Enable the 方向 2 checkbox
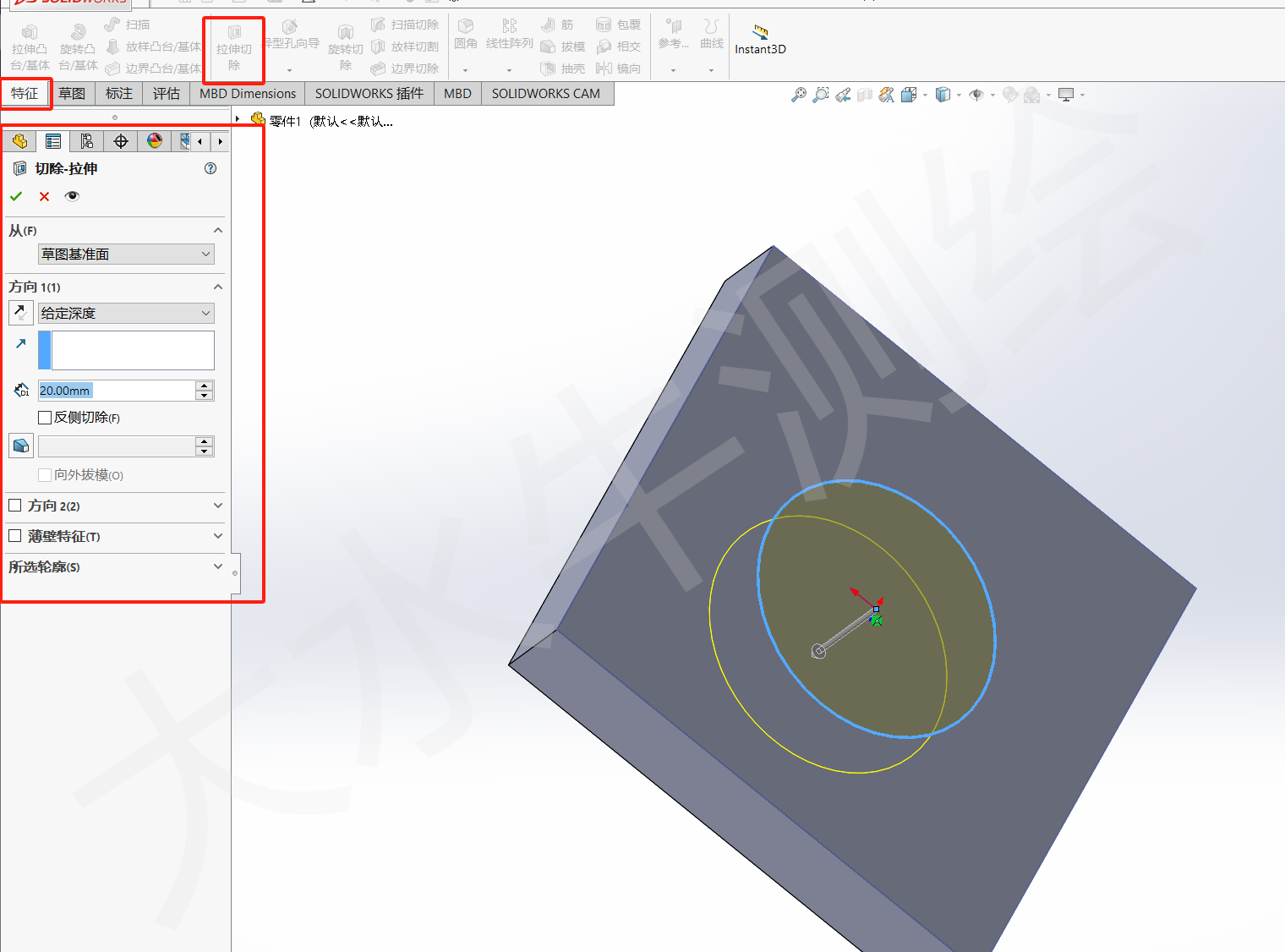The width and height of the screenshot is (1285, 952). click(15, 506)
